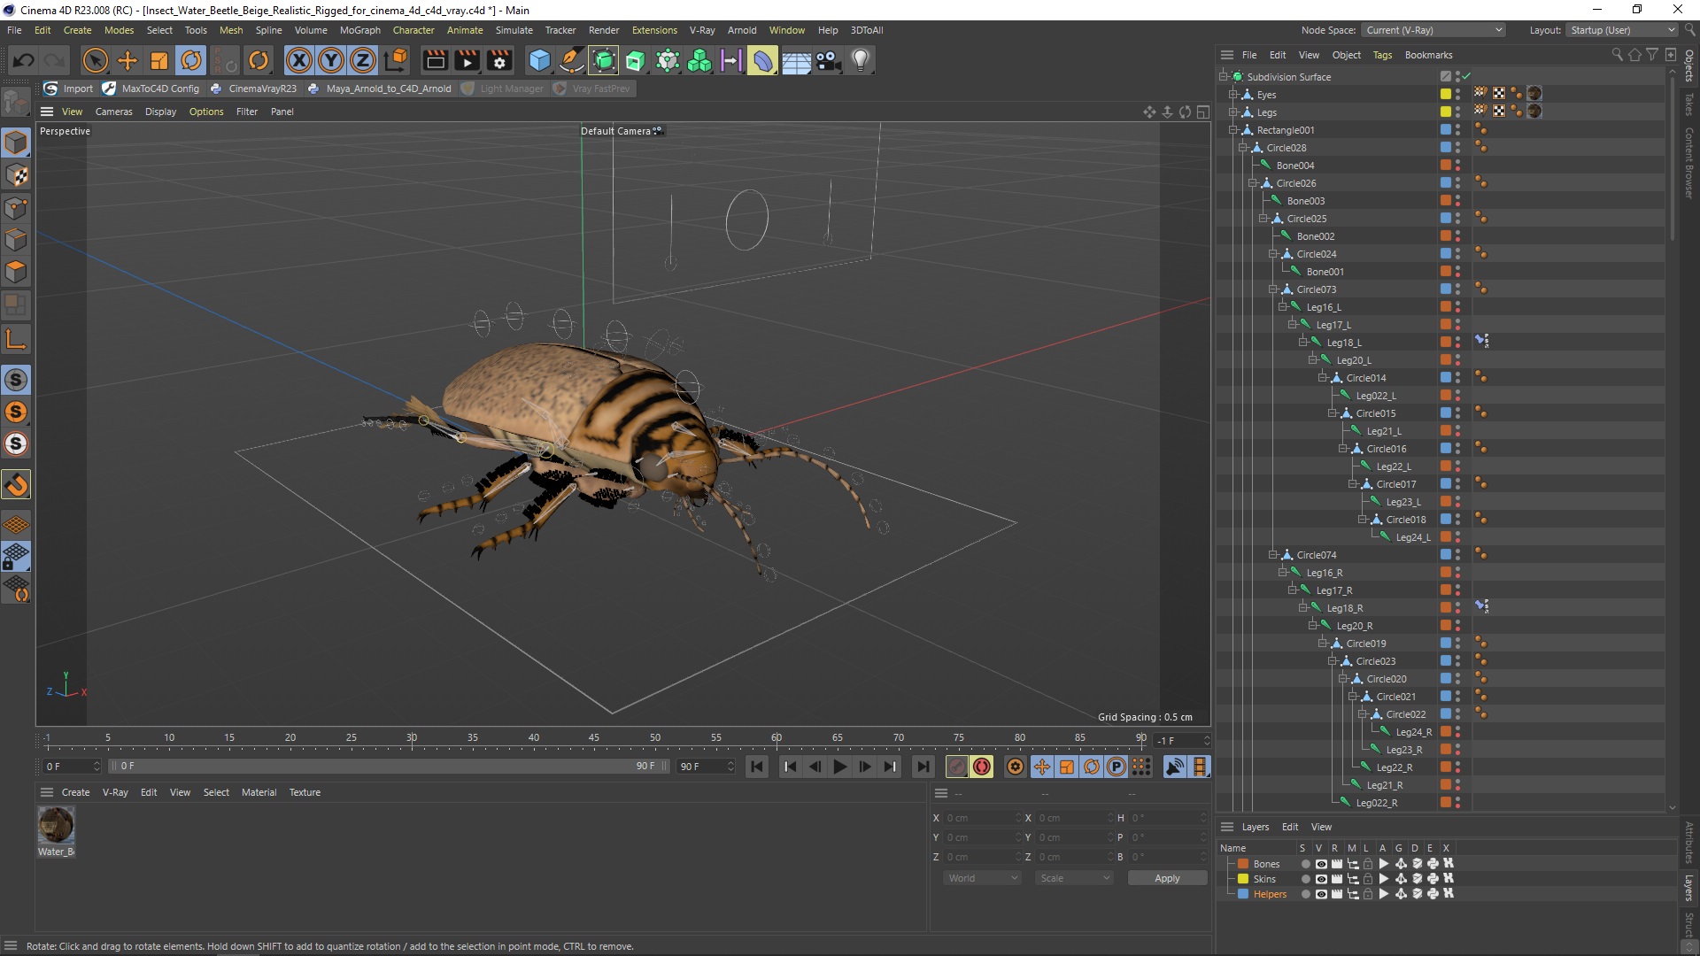The image size is (1700, 956).
Task: Select the Live Selection tool
Action: (95, 60)
